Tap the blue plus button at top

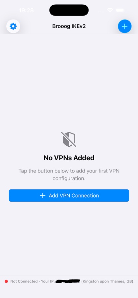[x=125, y=26]
